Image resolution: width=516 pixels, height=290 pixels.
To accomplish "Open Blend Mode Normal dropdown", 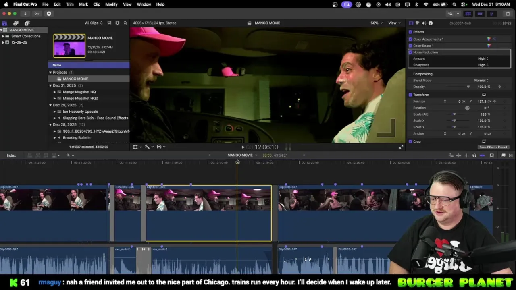I will pos(481,80).
